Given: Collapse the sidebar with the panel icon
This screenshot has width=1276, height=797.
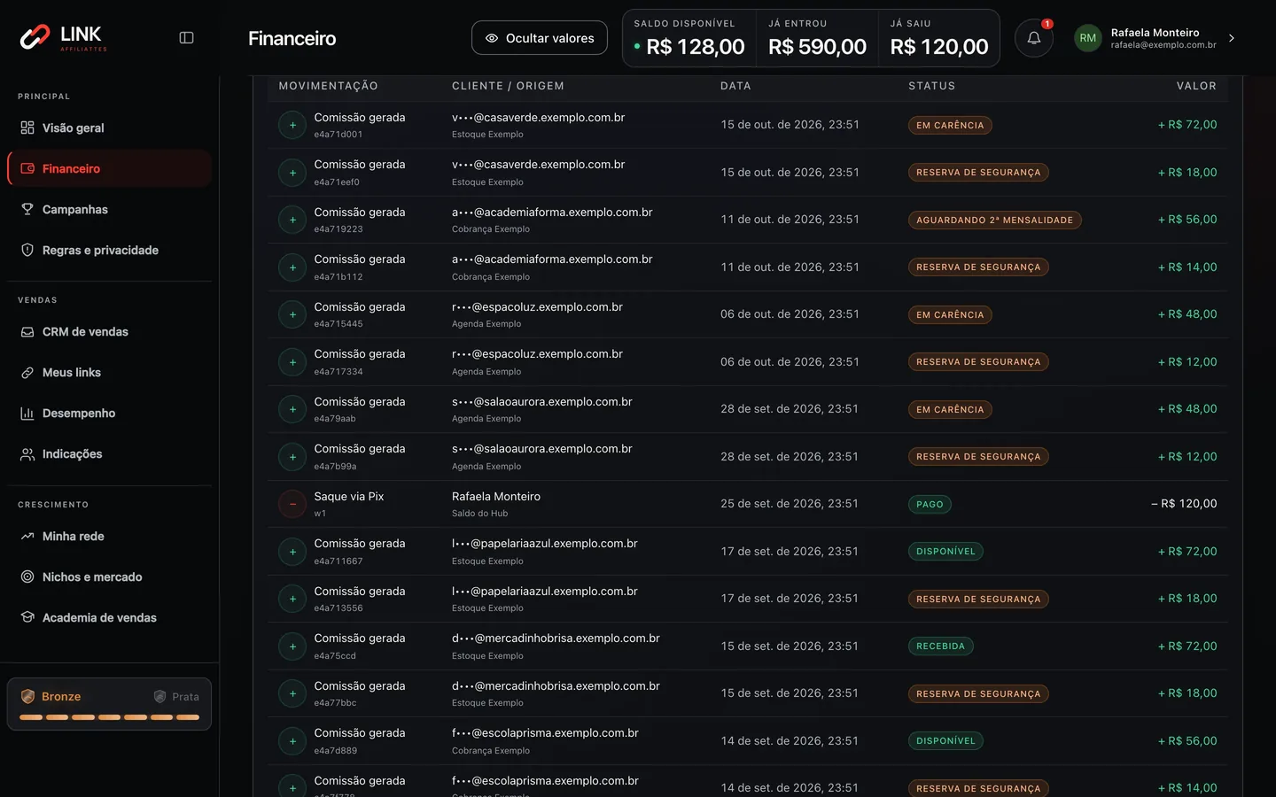Looking at the screenshot, I should click(186, 38).
